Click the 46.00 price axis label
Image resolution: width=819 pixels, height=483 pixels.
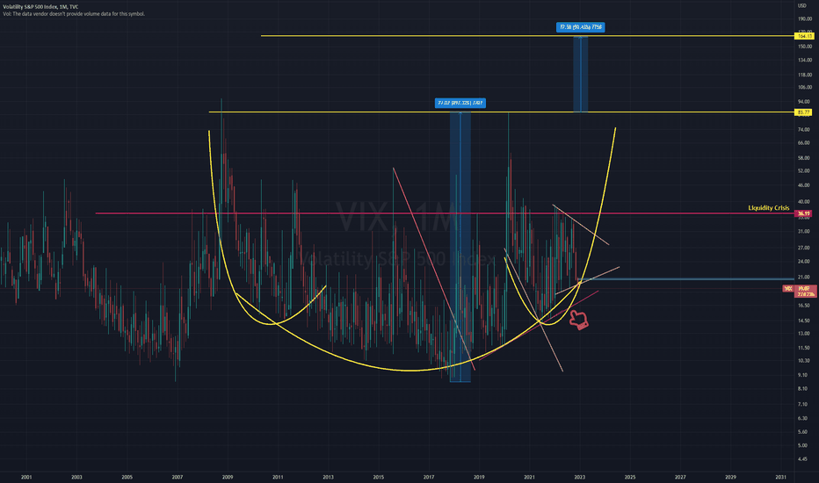coord(803,185)
